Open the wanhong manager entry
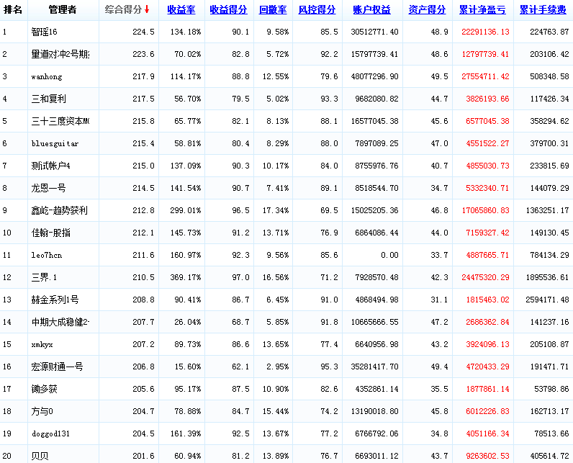Image resolution: width=573 pixels, height=463 pixels. point(48,77)
